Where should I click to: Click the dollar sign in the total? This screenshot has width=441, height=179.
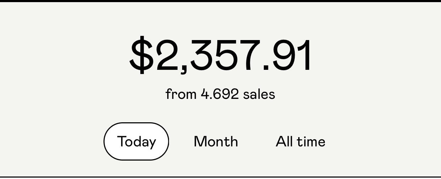pyautogui.click(x=142, y=55)
